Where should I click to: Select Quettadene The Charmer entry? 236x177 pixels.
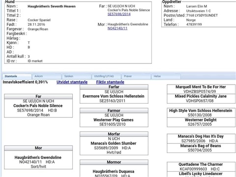(201, 164)
